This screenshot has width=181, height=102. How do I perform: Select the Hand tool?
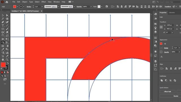(3, 59)
